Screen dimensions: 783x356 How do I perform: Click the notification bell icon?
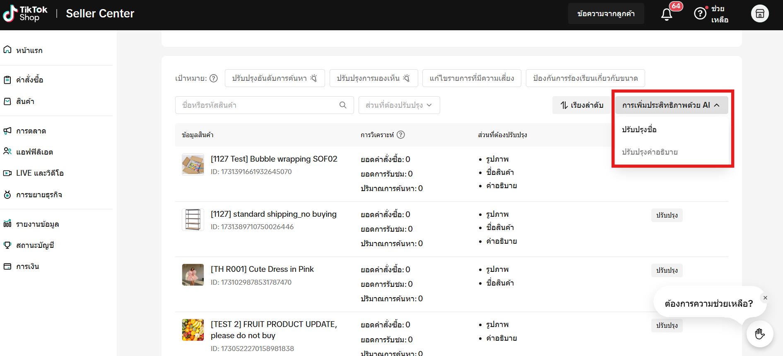coord(666,14)
